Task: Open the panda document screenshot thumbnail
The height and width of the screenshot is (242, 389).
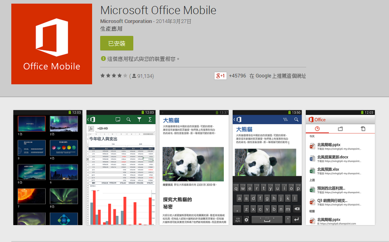Action: [x=194, y=168]
